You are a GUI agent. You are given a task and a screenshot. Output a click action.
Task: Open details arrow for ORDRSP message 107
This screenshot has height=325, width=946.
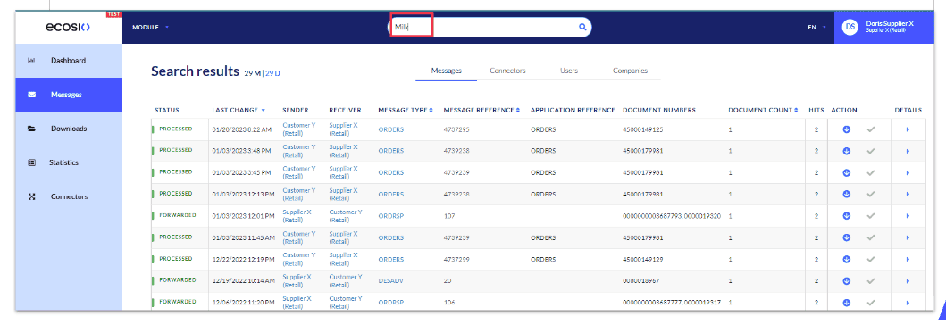(908, 216)
